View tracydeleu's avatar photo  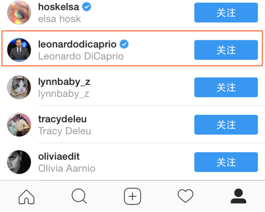coord(19,125)
